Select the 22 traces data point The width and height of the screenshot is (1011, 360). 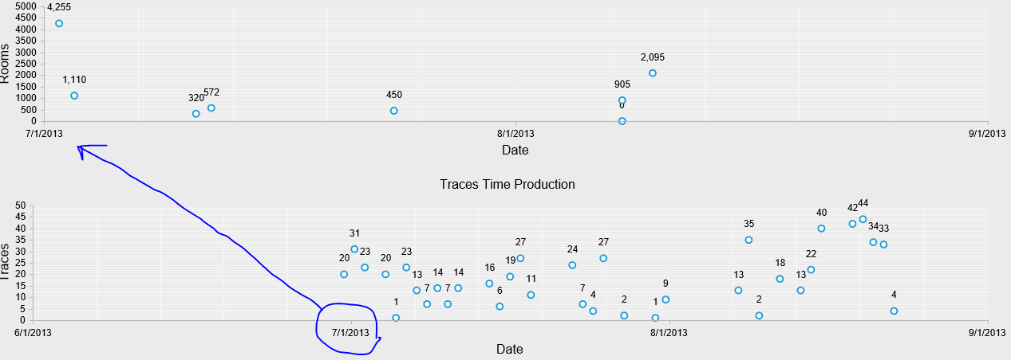(x=811, y=269)
